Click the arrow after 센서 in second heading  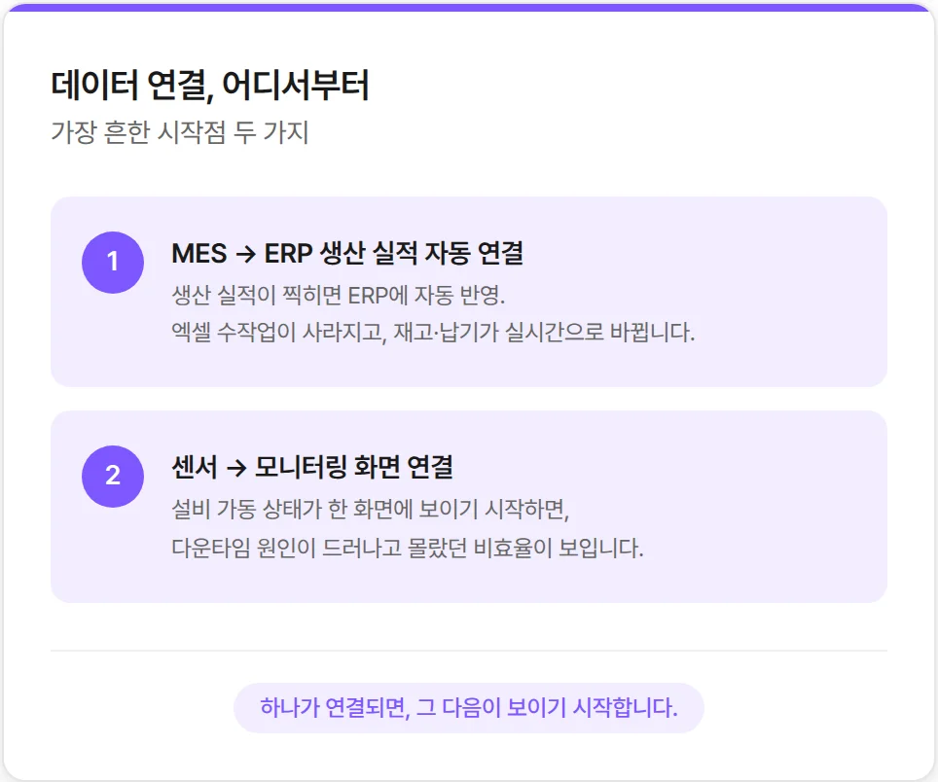(x=234, y=468)
